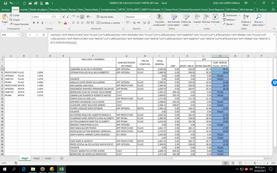
Task: Add a new sheet with plus icon
Action: (62, 158)
